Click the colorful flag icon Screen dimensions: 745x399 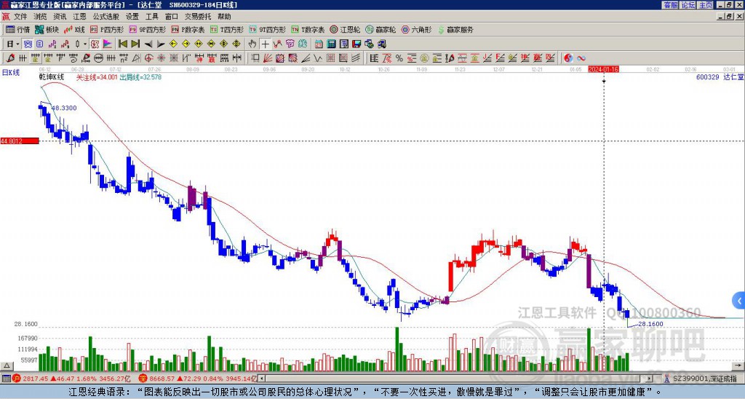(108, 44)
